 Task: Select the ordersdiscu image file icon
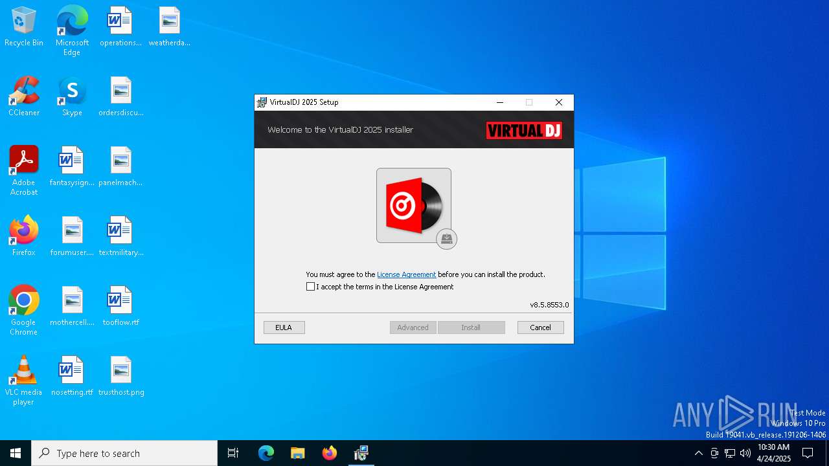coord(120,97)
